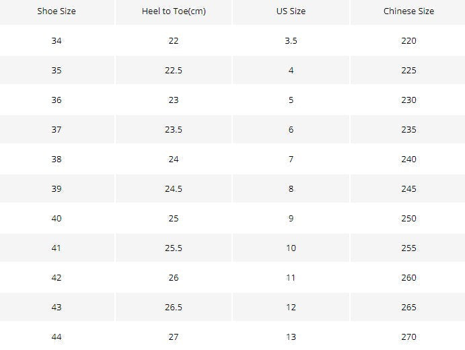Click the US size 13 cell

[291, 337]
